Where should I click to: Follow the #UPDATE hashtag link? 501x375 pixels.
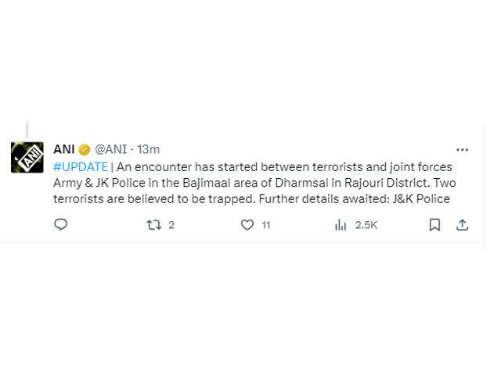(81, 167)
